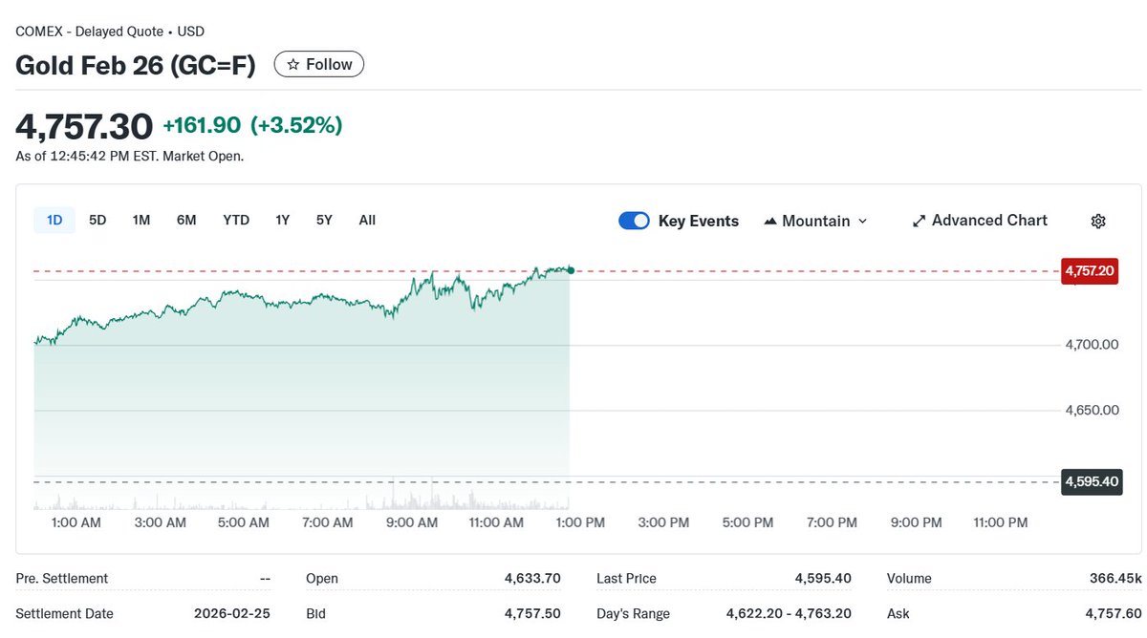Click the main price 4,757.30
Image resolution: width=1147 pixels, height=638 pixels.
click(x=84, y=126)
